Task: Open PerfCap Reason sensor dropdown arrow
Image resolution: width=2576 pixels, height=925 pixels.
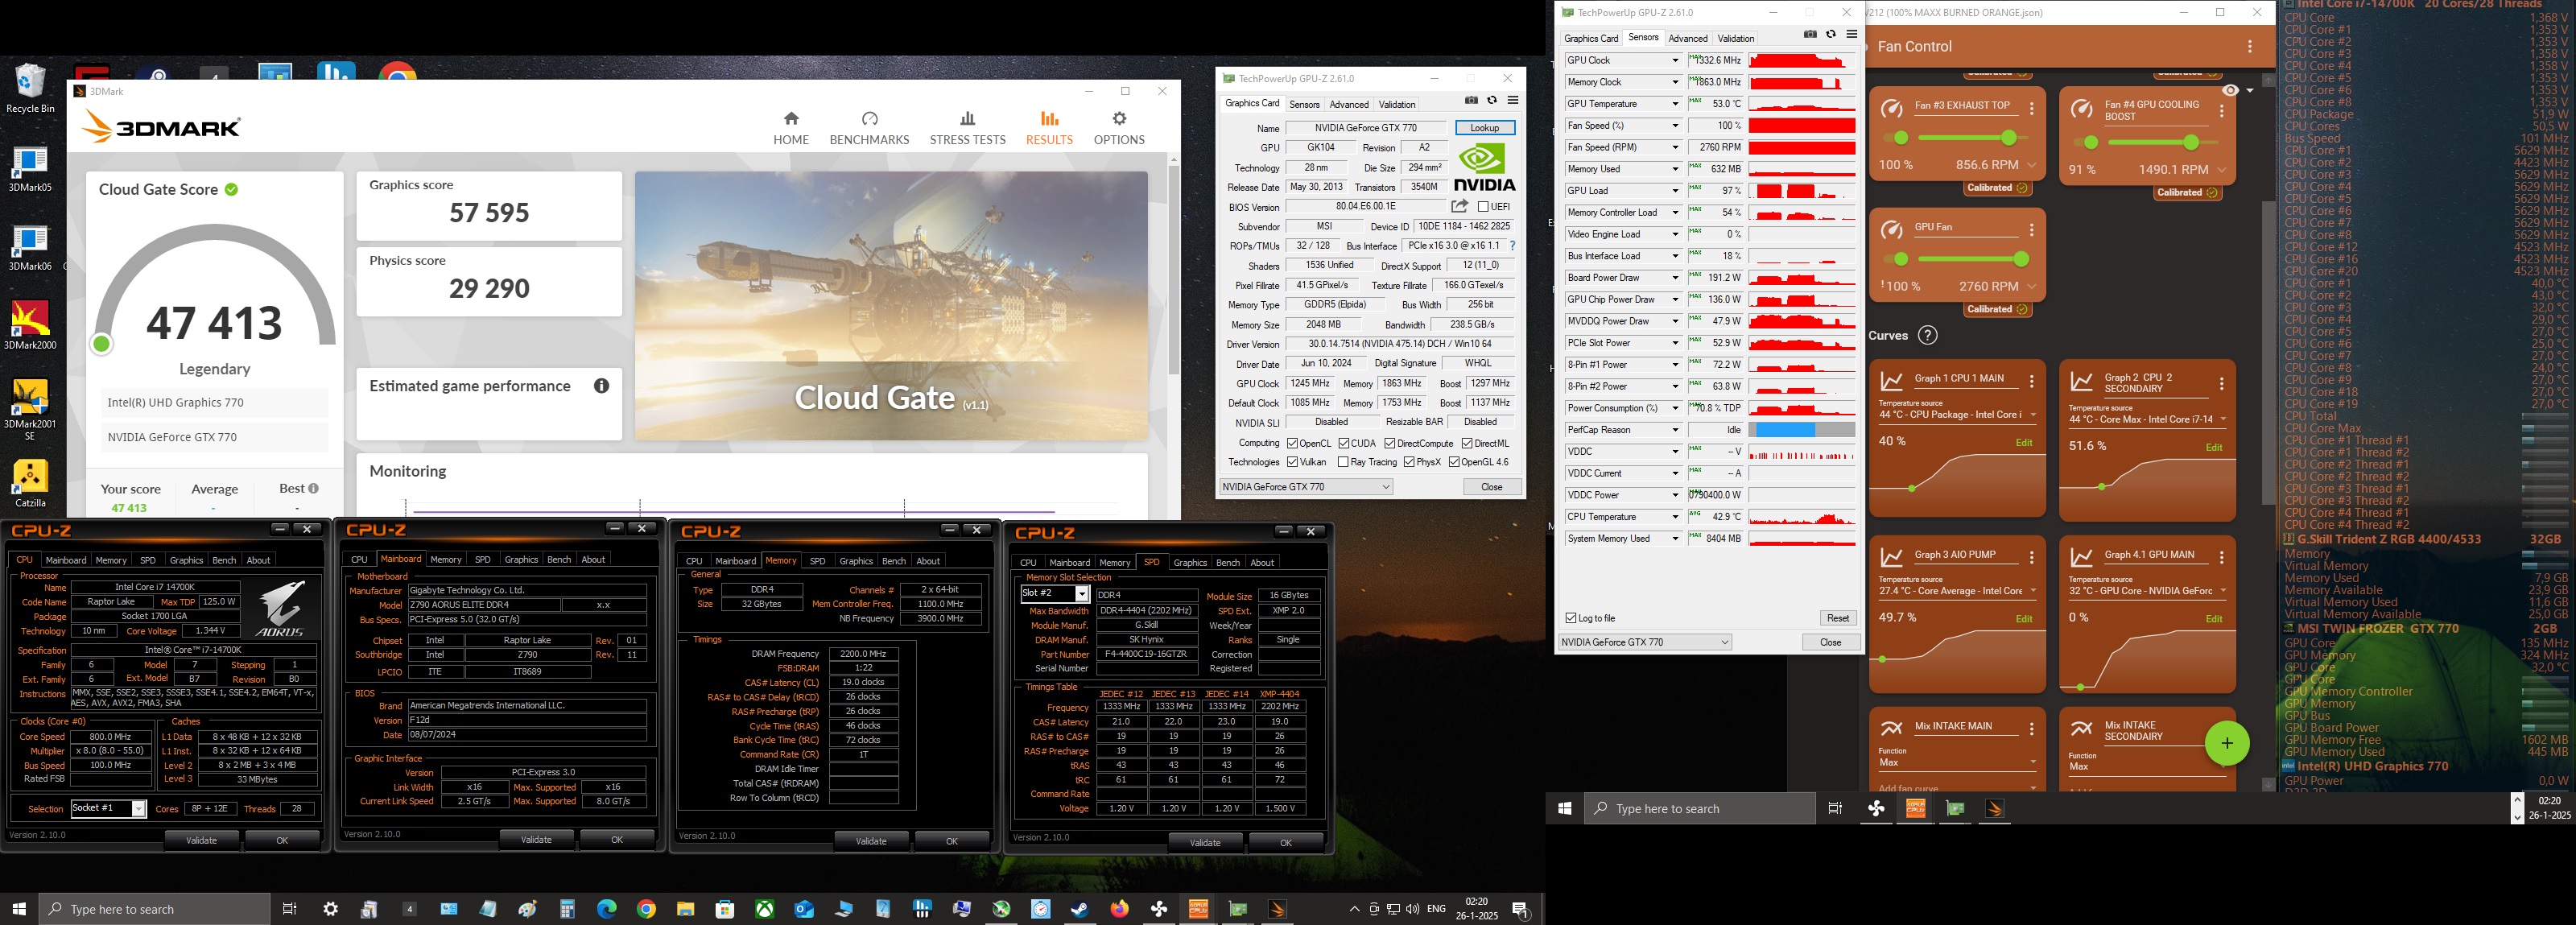Action: click(1675, 430)
